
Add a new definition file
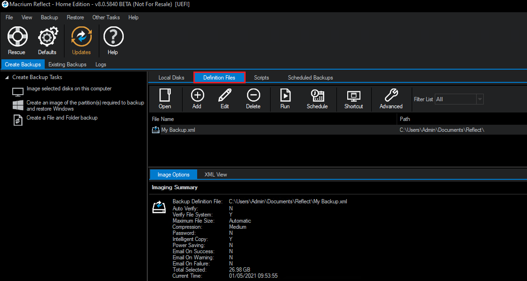tap(197, 96)
